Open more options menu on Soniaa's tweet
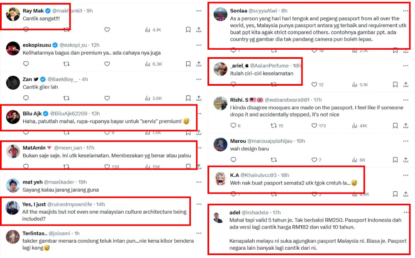Viewport: 415px width, 258px height. (405, 10)
